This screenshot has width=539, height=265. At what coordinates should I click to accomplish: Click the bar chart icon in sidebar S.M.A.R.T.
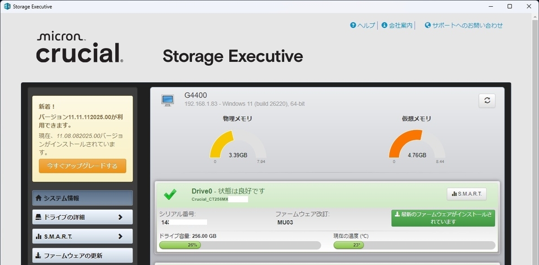tap(39, 236)
